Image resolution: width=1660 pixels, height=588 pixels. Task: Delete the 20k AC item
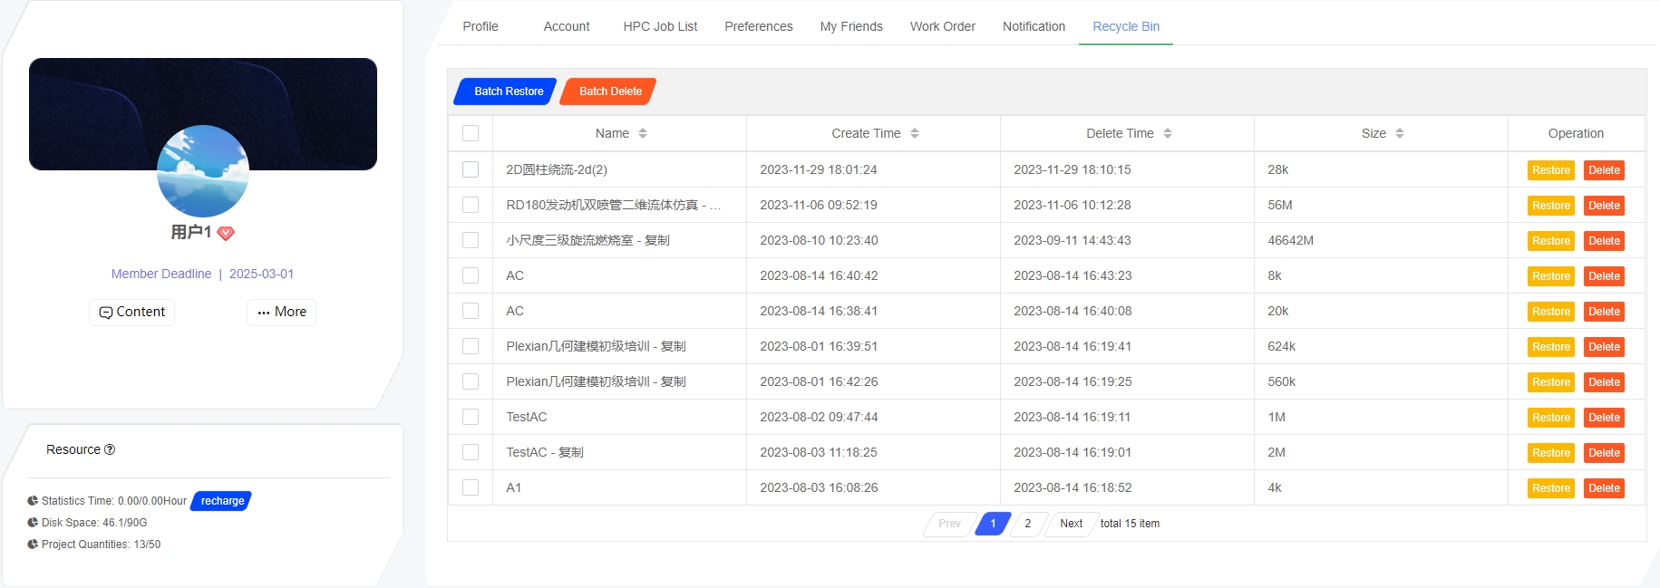point(1604,312)
